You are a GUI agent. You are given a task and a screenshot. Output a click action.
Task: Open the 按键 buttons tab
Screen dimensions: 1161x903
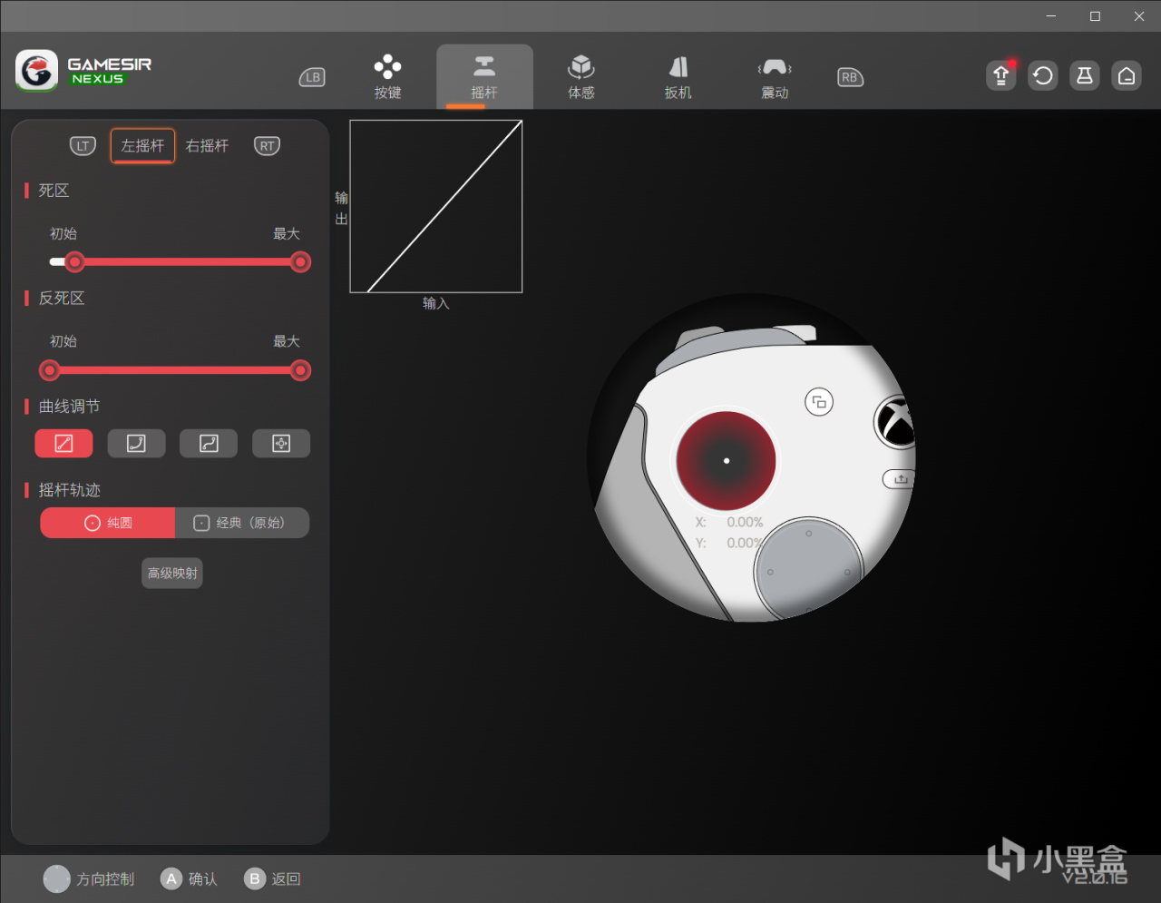(387, 77)
